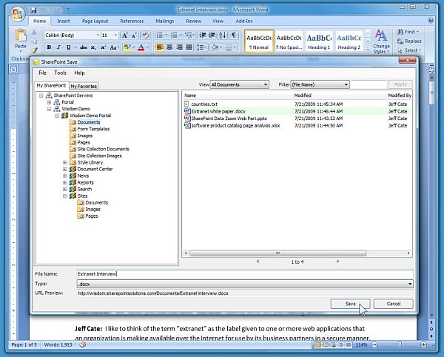Click Replace in the ribbon

409,41
